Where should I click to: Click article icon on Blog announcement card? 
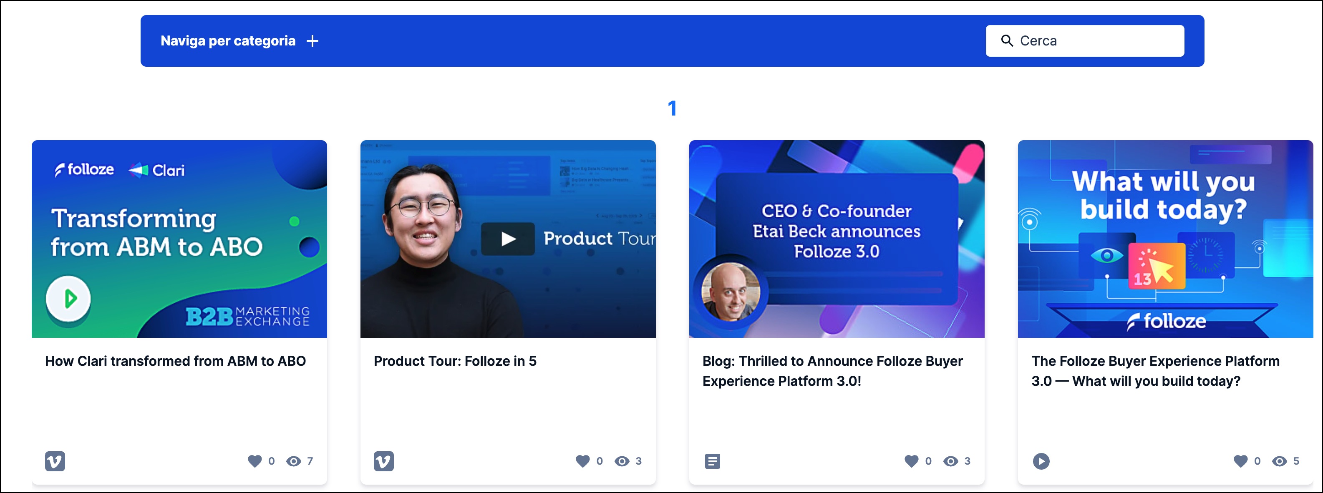(712, 460)
